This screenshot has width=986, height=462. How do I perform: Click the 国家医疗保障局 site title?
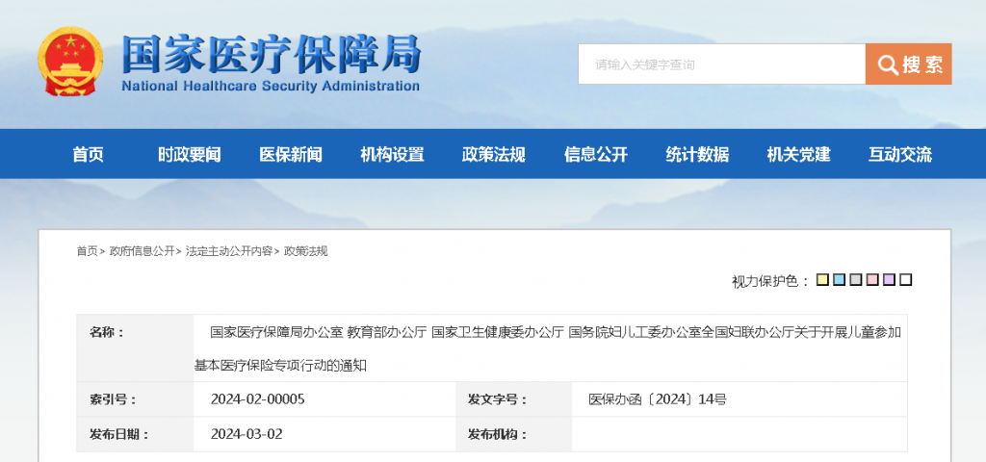pyautogui.click(x=271, y=54)
